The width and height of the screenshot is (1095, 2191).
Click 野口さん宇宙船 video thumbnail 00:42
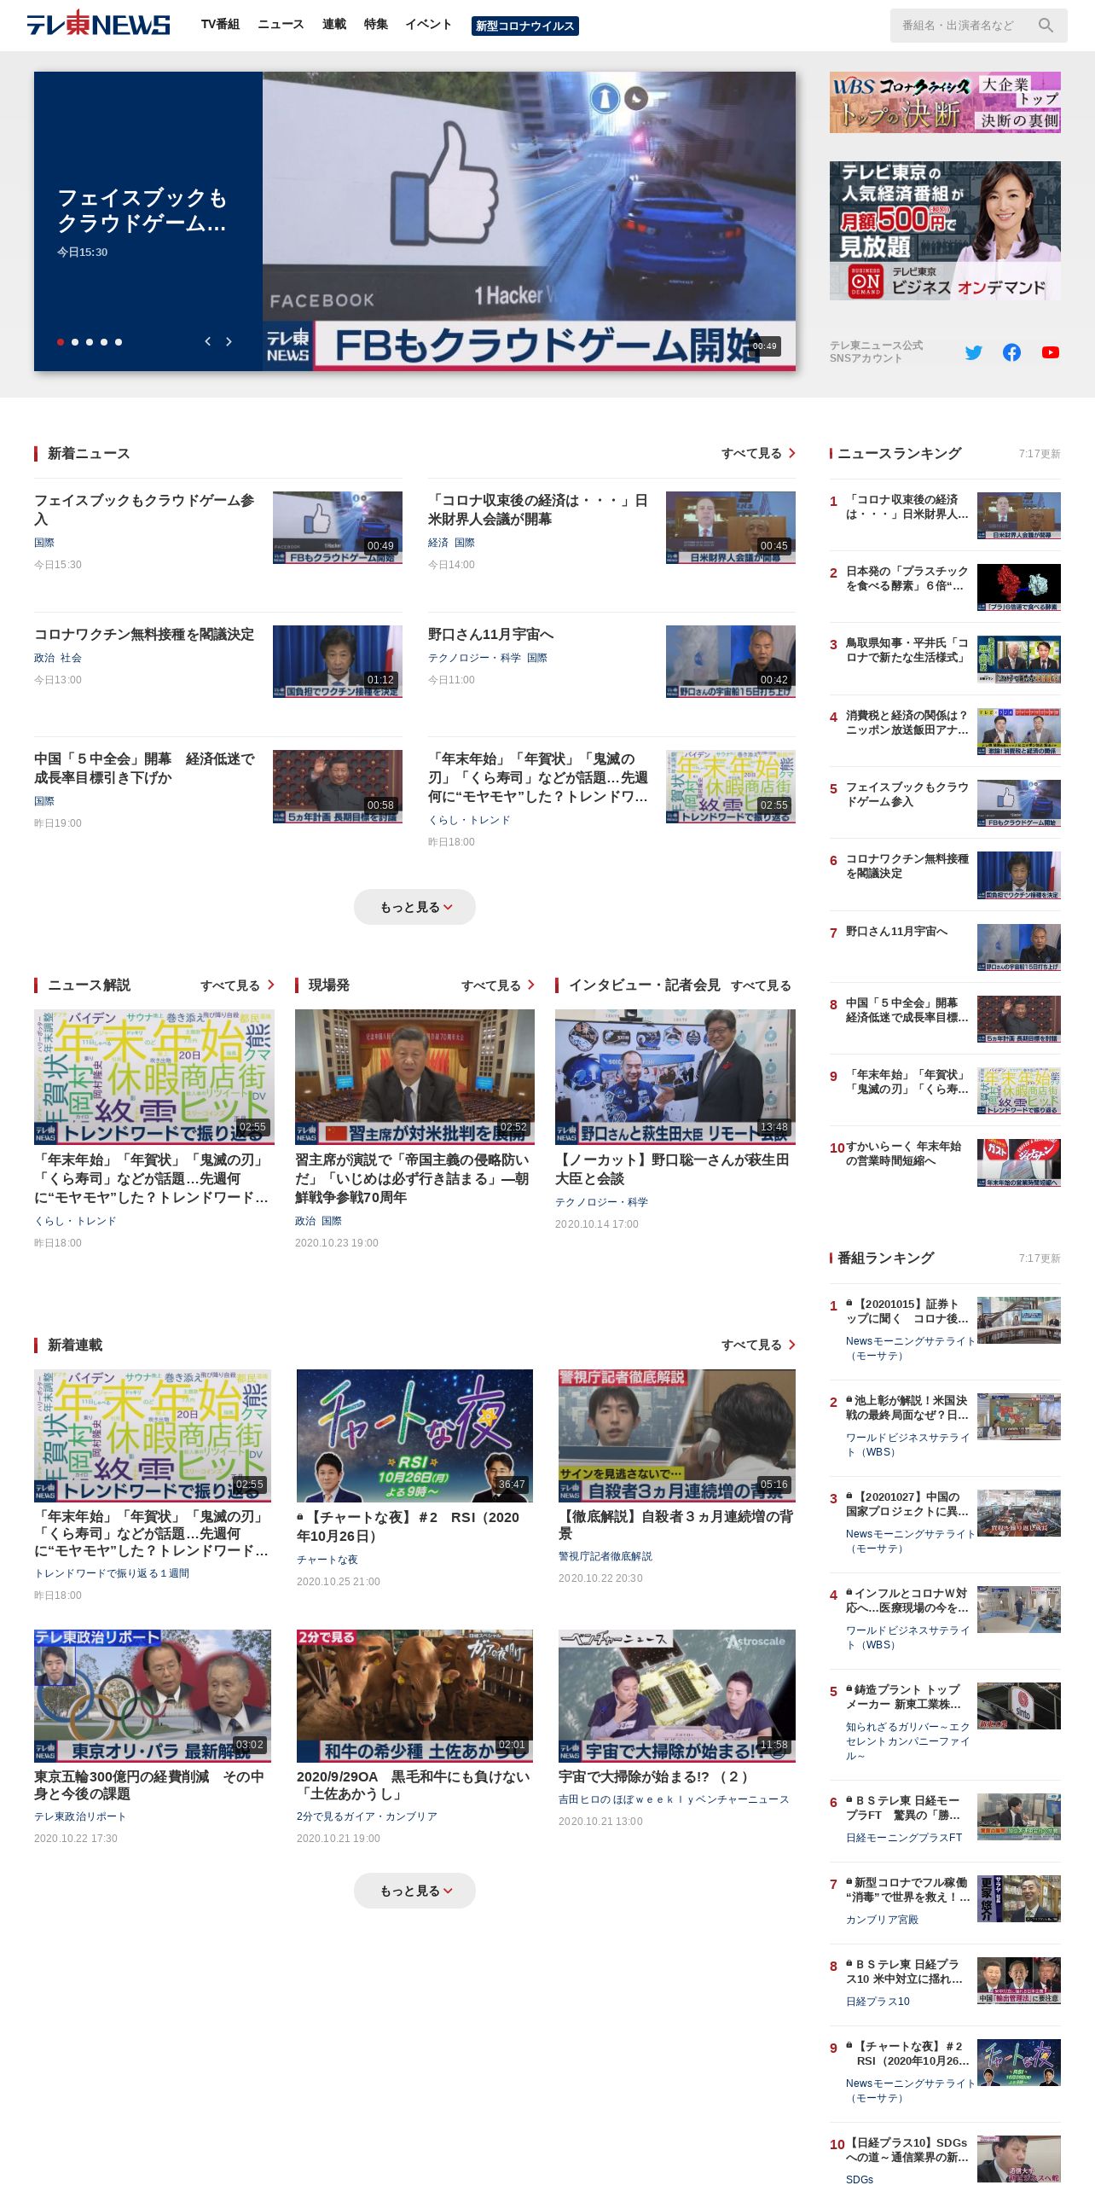[731, 661]
